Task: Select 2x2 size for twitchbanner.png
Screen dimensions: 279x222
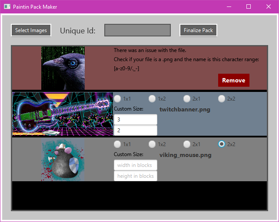Action: pyautogui.click(x=227, y=98)
